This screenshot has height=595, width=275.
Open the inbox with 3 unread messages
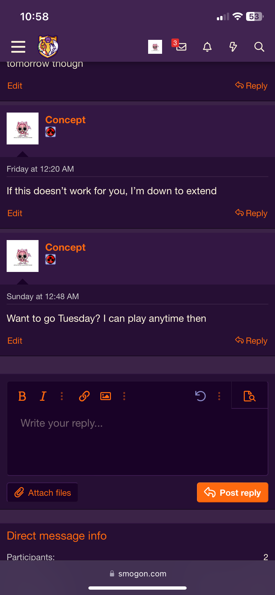click(181, 47)
